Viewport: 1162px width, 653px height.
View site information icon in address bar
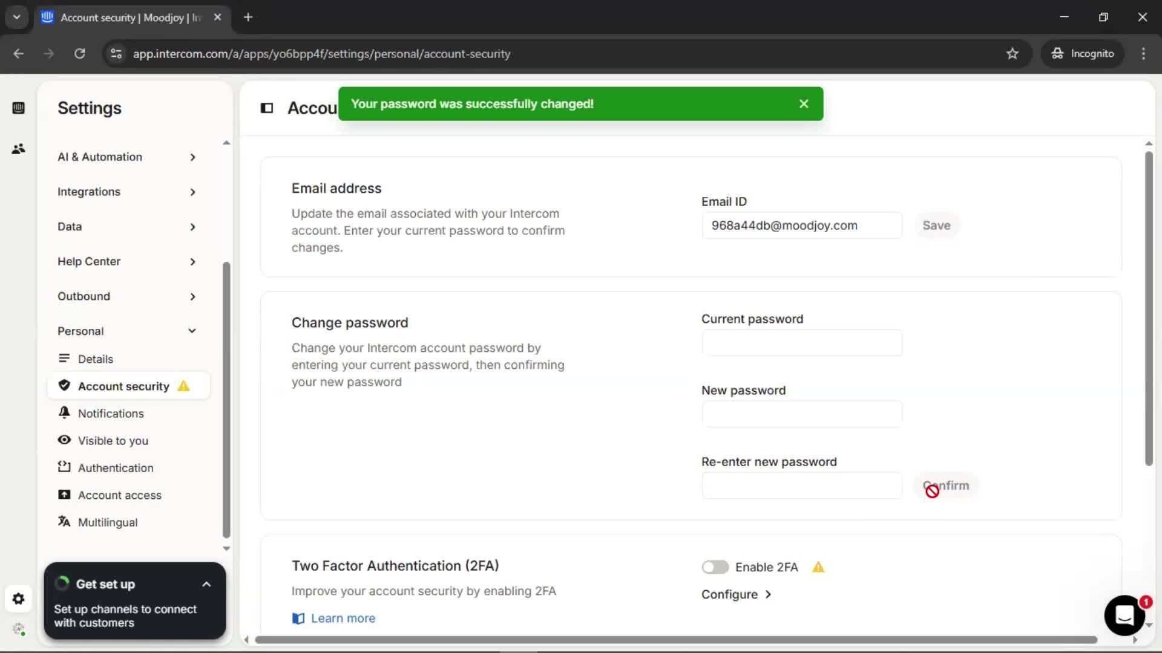[x=116, y=54]
